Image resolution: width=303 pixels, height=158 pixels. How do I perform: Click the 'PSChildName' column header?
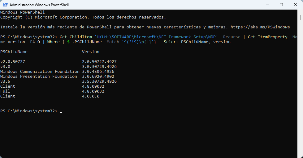(x=14, y=52)
